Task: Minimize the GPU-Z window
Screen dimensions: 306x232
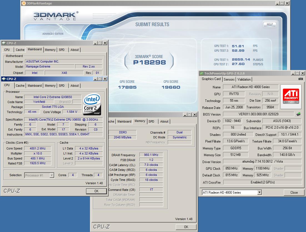Action: [293, 73]
